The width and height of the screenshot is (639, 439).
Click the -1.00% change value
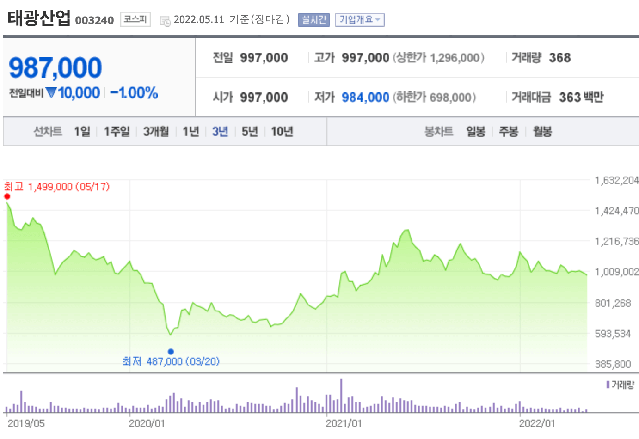pyautogui.click(x=134, y=93)
